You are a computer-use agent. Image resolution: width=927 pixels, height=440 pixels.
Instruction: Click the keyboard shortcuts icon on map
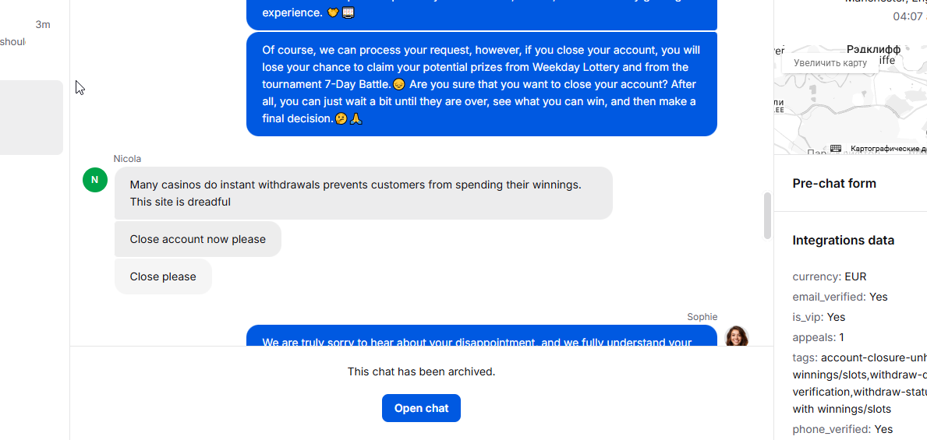point(835,148)
